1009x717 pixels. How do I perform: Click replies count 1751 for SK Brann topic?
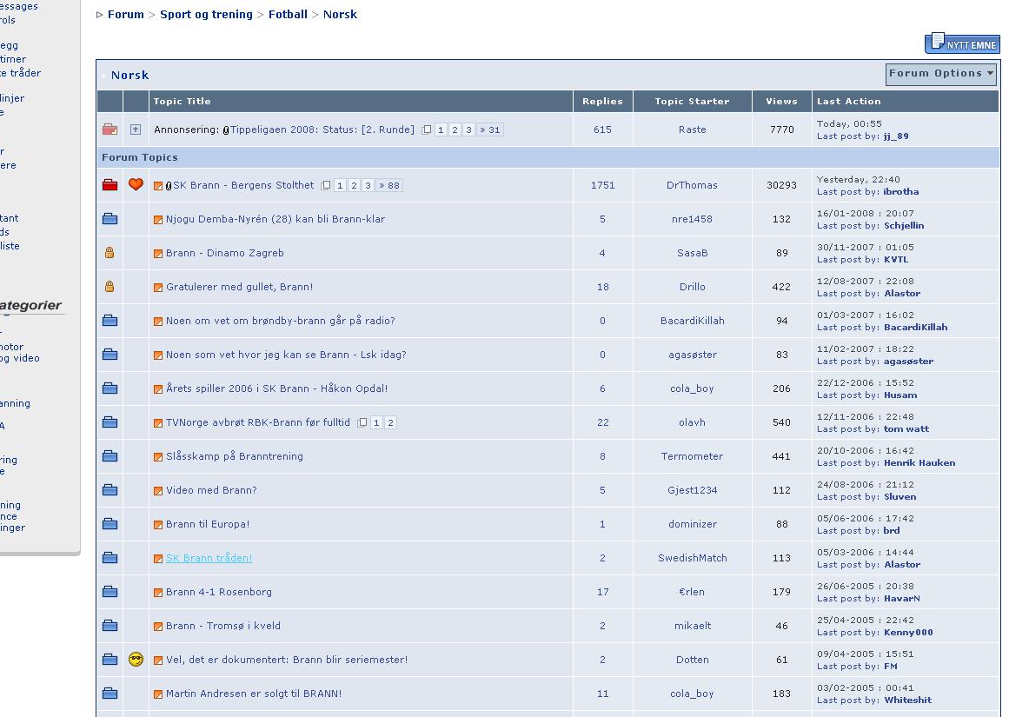603,185
